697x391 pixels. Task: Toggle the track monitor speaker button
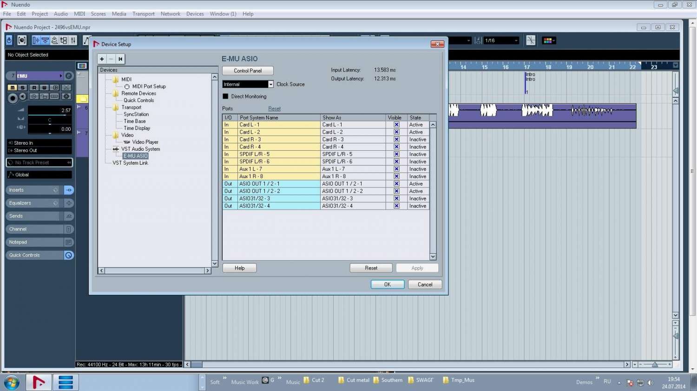(23, 97)
